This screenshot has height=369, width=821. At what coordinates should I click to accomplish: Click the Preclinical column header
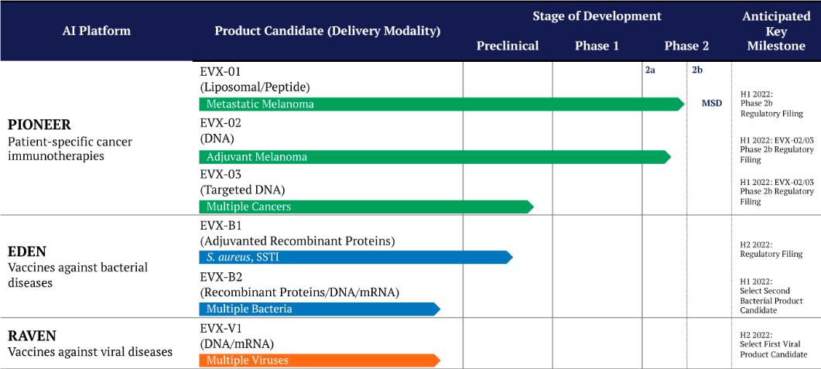pos(508,46)
